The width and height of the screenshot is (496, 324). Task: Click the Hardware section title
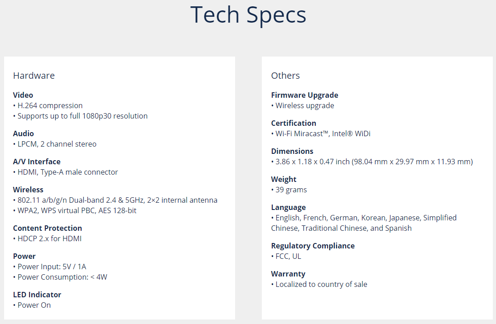click(x=34, y=76)
